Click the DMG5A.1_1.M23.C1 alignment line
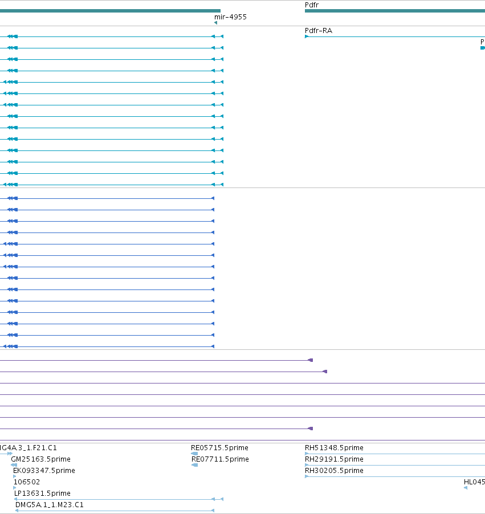485x514 pixels. pos(115,511)
